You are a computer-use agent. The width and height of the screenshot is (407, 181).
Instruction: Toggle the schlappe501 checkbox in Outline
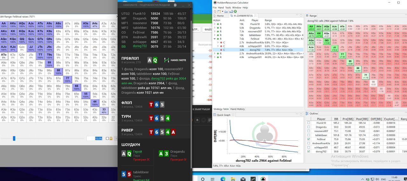click(309, 147)
